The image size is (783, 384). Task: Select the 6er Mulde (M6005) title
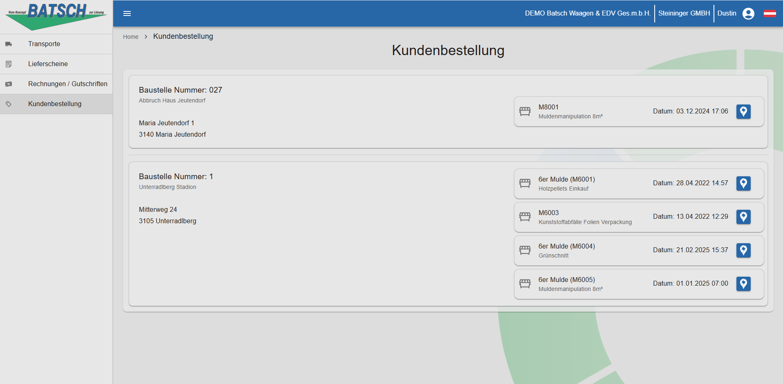pos(567,280)
